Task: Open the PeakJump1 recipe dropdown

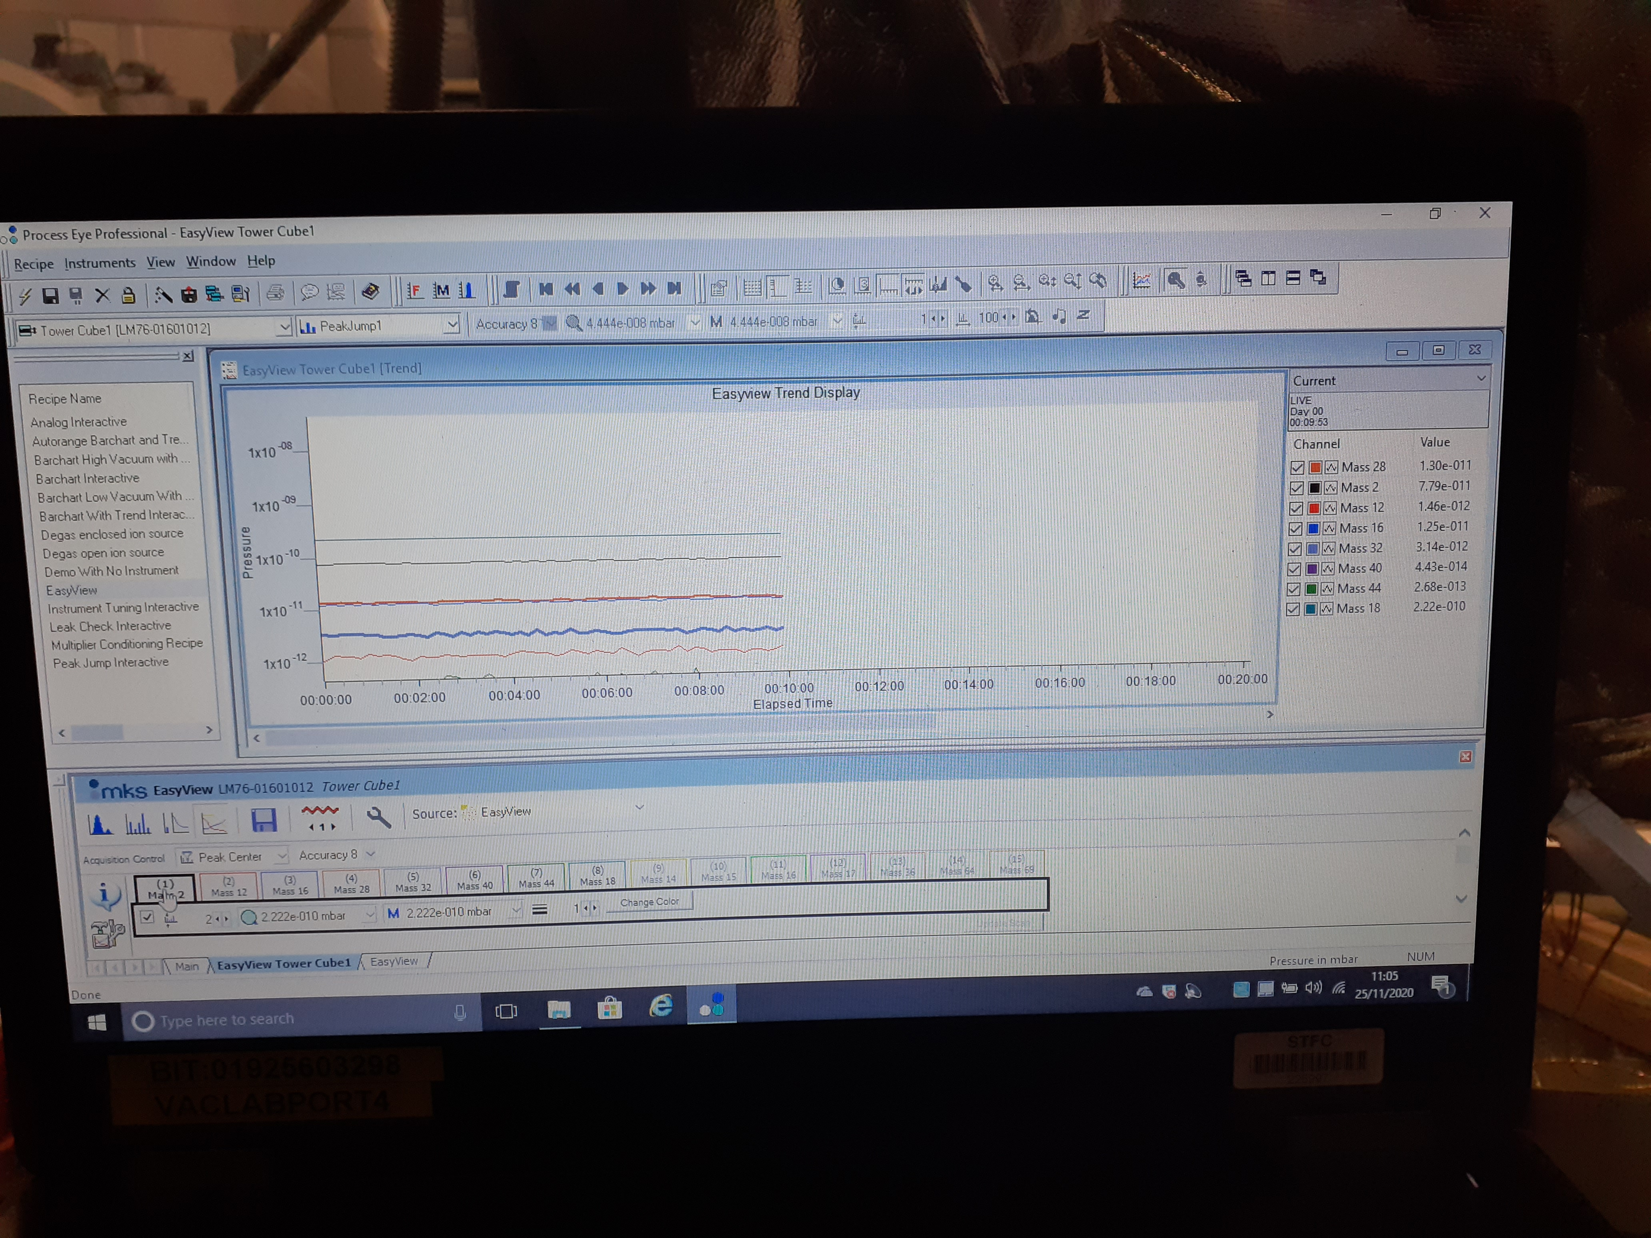Action: point(452,324)
